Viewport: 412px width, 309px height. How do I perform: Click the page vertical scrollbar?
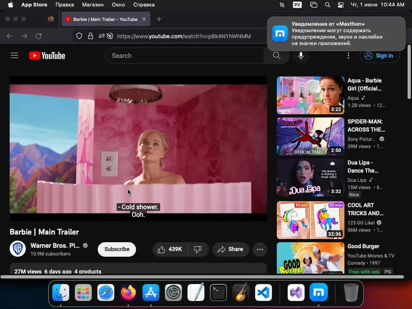pyautogui.click(x=409, y=72)
